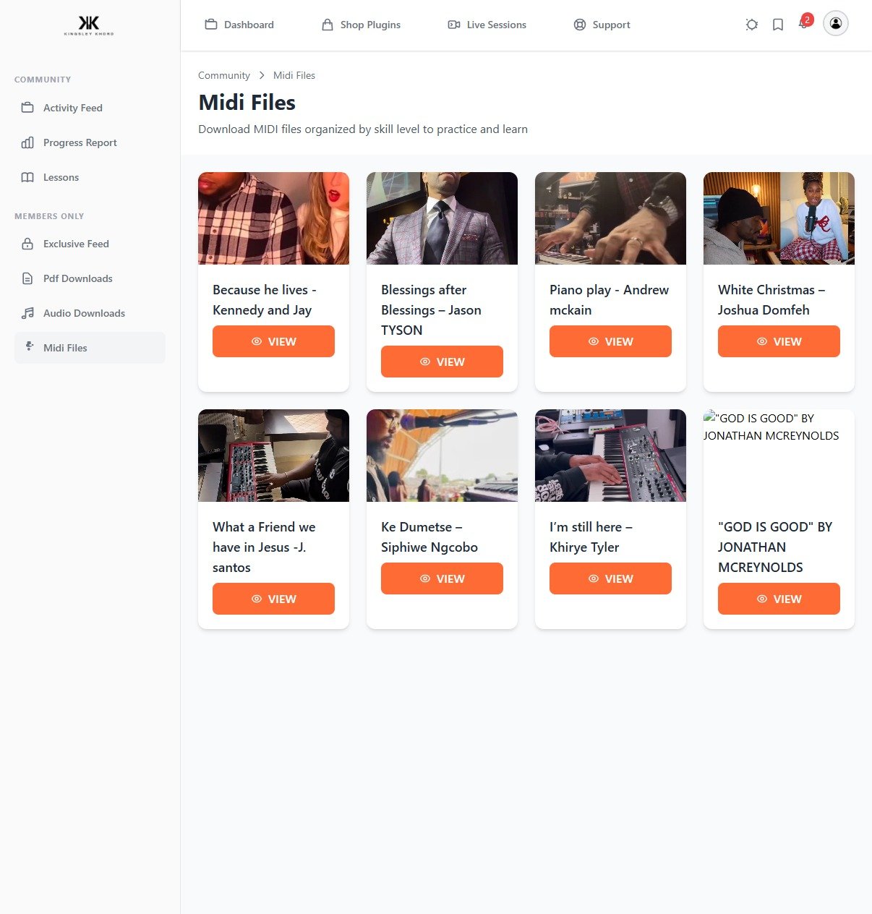Open Shop Plugins in top navigation

[x=361, y=25]
